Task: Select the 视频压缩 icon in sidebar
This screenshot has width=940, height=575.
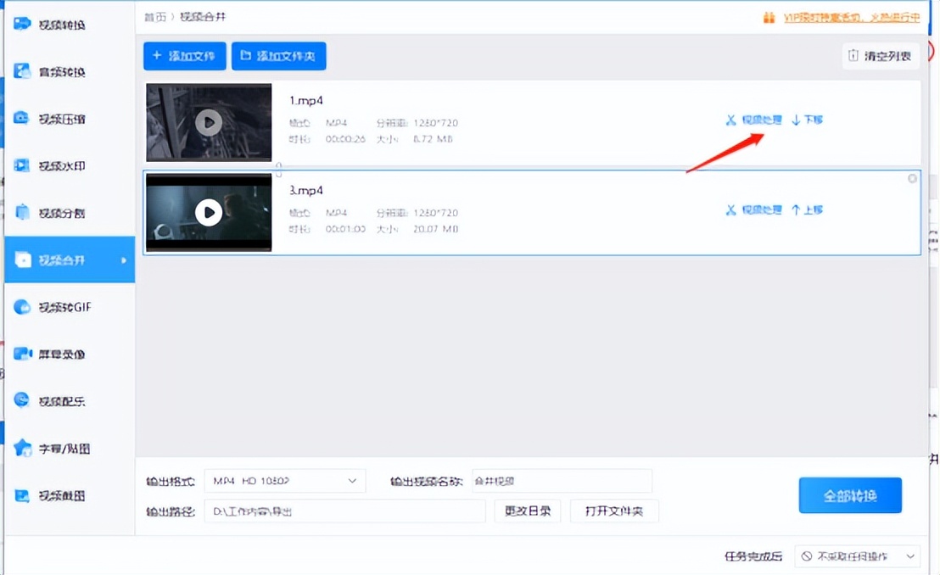Action: tap(23, 118)
